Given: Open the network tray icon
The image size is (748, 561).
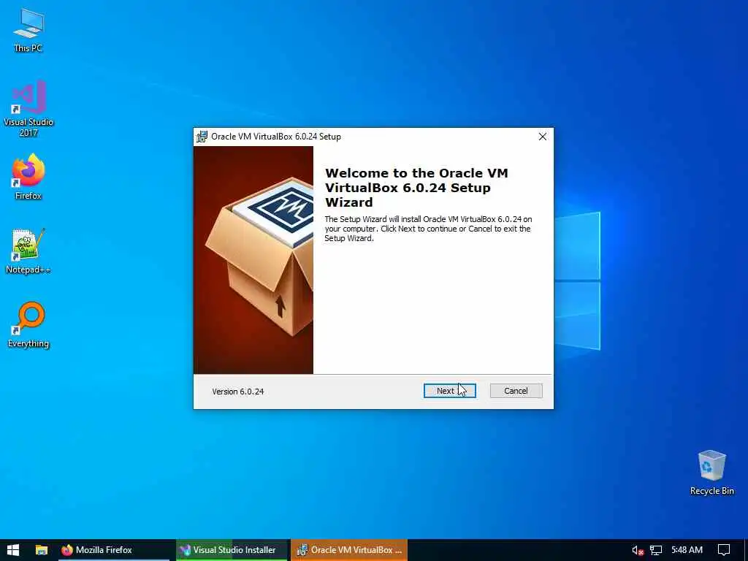Looking at the screenshot, I should pyautogui.click(x=656, y=551).
